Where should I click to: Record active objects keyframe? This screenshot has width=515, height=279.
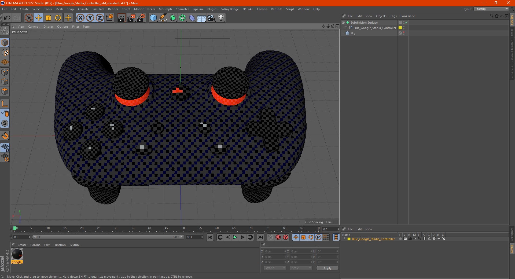271,237
